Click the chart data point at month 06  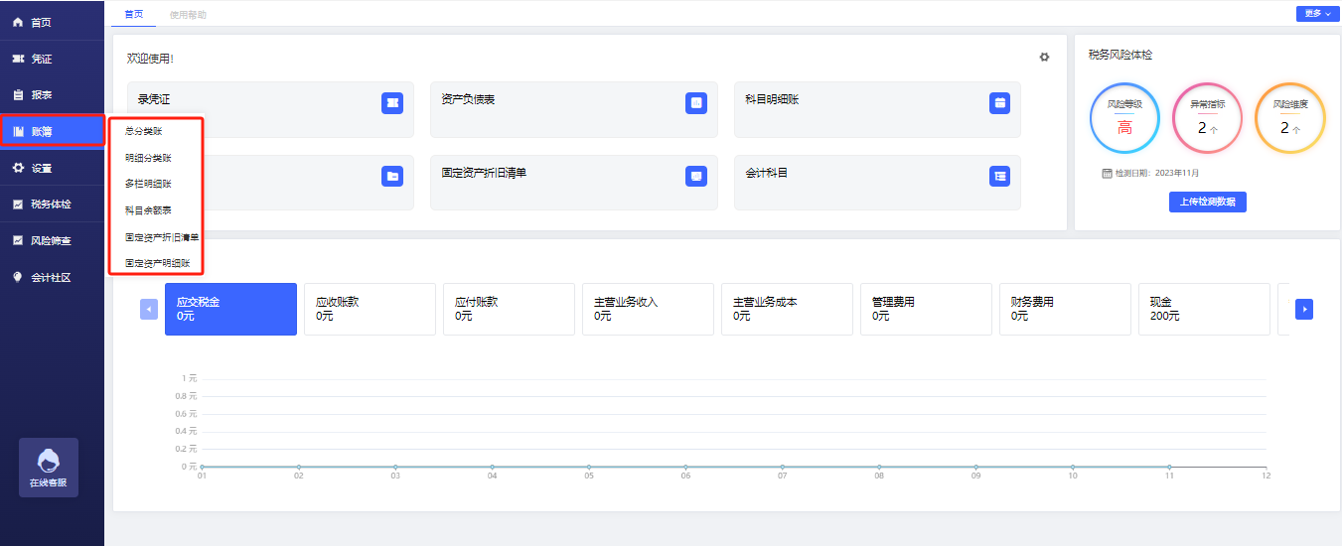[x=685, y=467]
